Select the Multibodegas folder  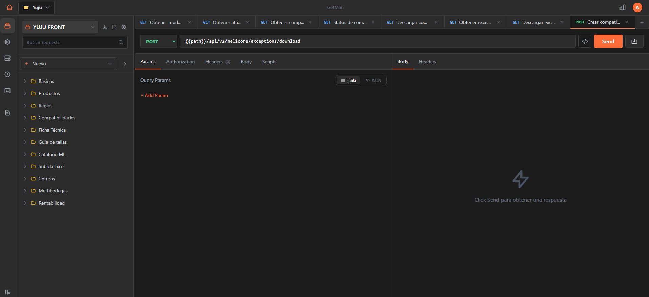pyautogui.click(x=75, y=191)
